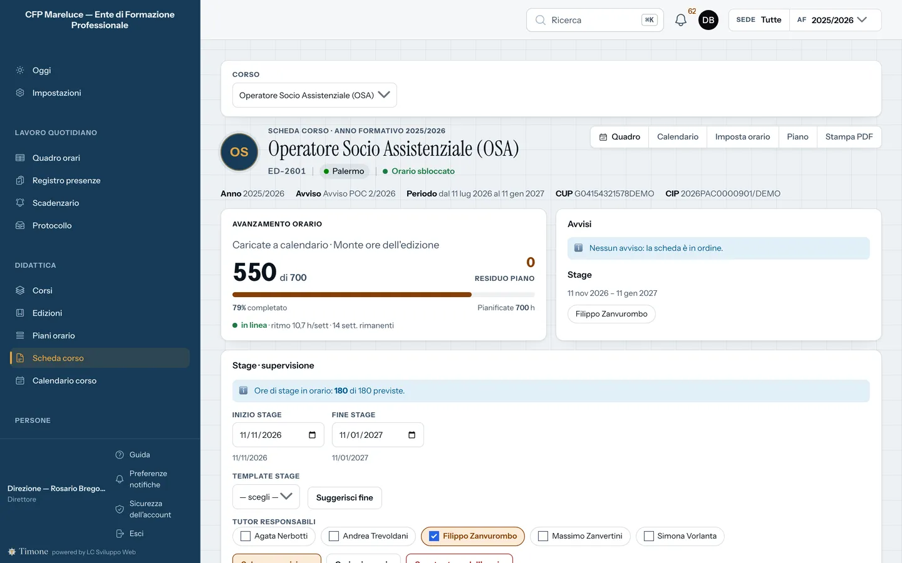
Task: Open Impostazioni gear icon in sidebar
Action: coord(20,93)
